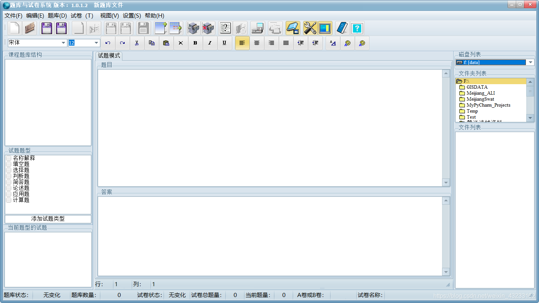This screenshot has height=303, width=539.
Task: Check the 计算题 question type
Action: point(9,200)
